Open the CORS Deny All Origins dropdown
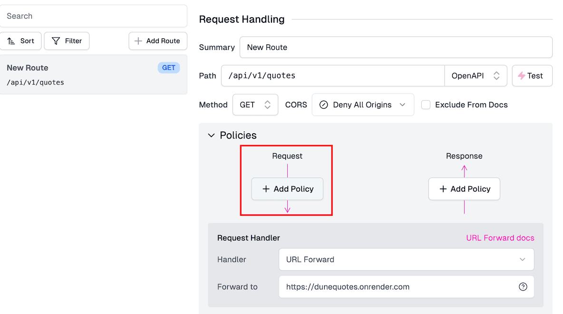This screenshot has height=314, width=563. 363,105
